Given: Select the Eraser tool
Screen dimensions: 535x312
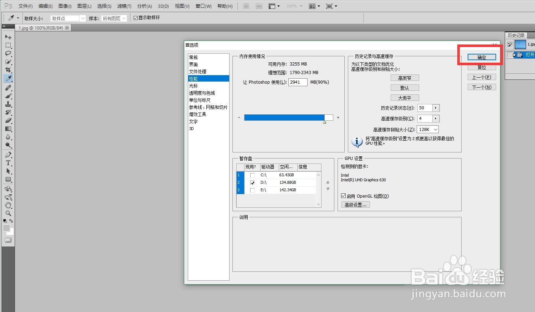Looking at the screenshot, I should click(x=8, y=120).
